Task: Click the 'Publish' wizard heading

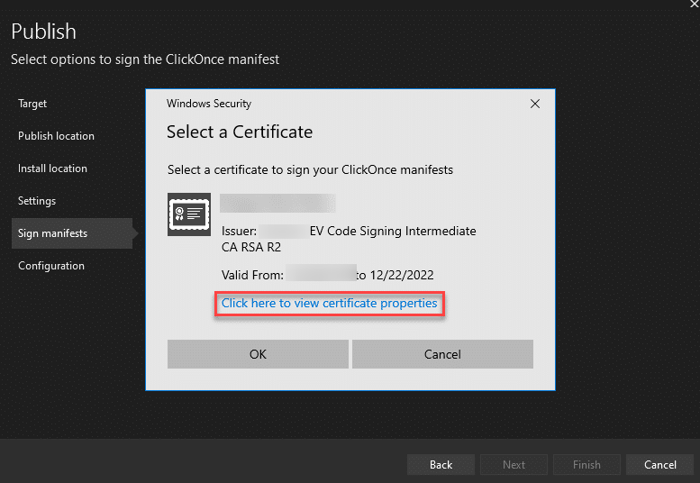Action: (44, 32)
